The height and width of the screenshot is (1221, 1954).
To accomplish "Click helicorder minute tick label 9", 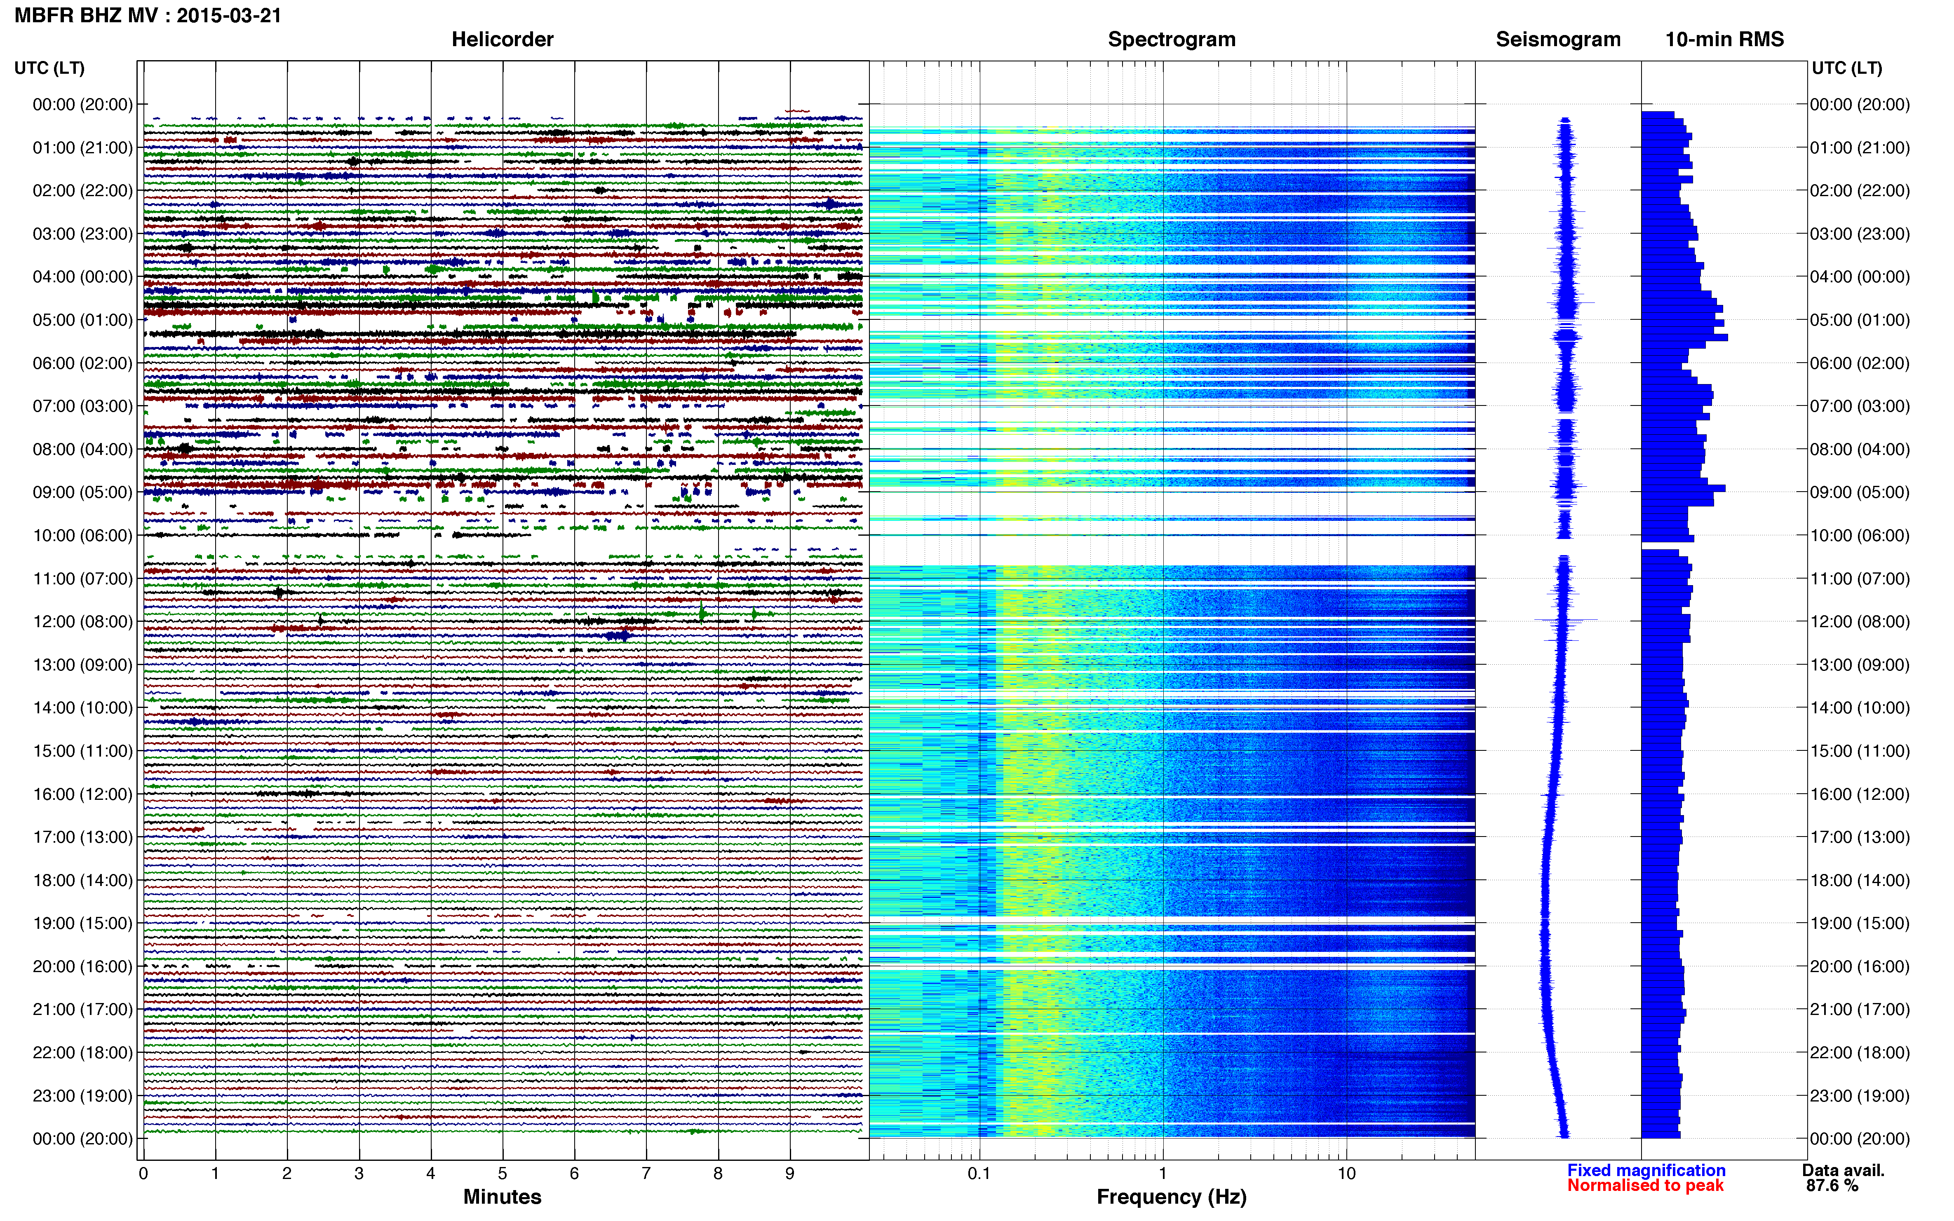I will [790, 1173].
